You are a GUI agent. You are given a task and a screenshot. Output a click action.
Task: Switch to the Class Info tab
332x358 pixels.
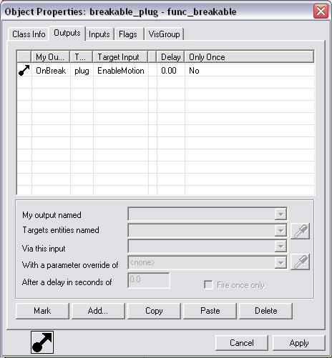click(29, 34)
